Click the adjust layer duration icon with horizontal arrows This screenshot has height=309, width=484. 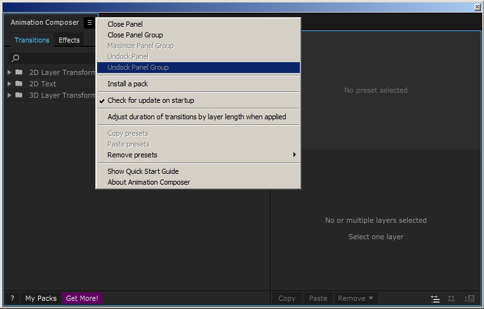coord(435,298)
